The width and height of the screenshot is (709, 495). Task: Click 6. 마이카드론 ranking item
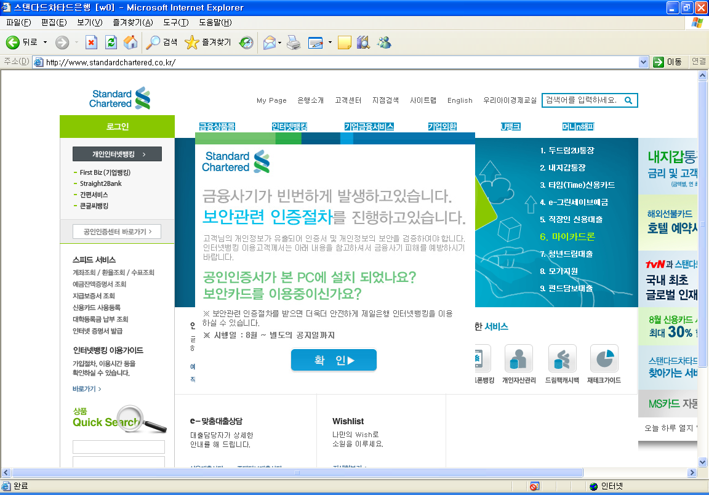tap(567, 236)
